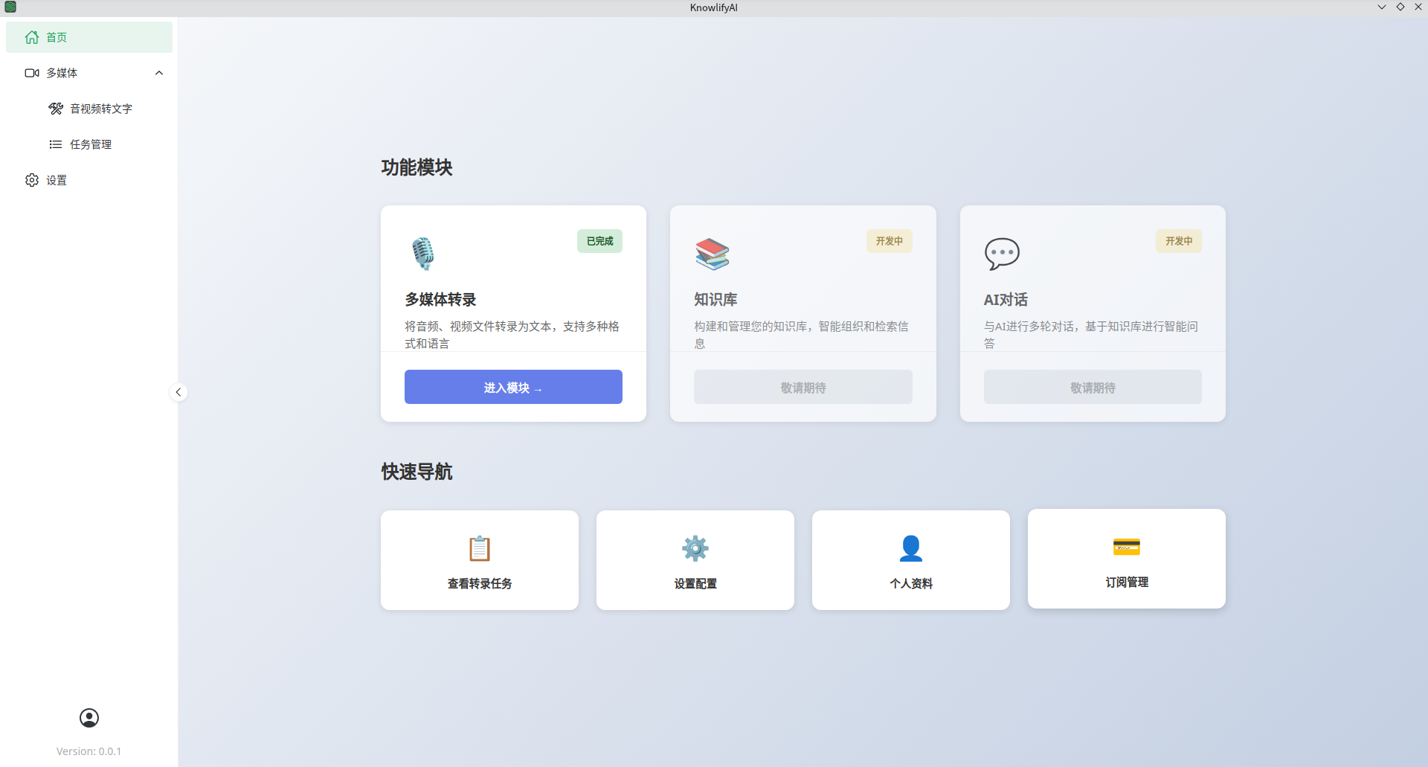Click the title bar down-chevron minimize button
Image resolution: width=1428 pixels, height=767 pixels.
click(1382, 7)
